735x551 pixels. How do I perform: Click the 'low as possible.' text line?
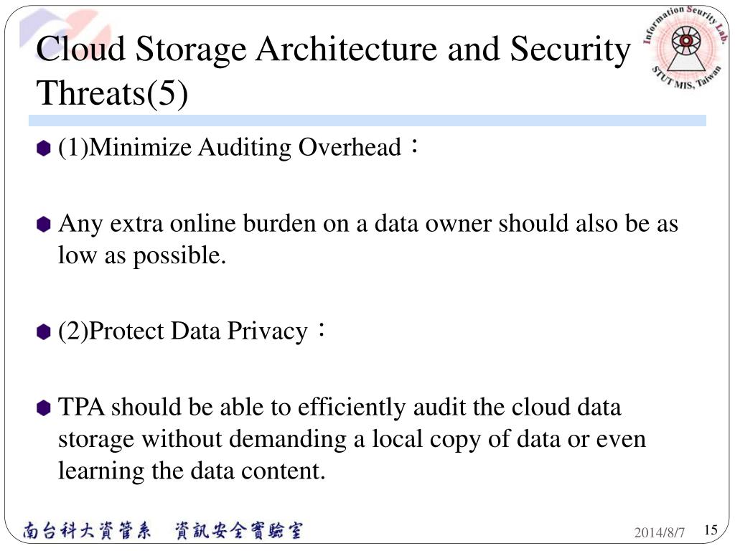(142, 256)
